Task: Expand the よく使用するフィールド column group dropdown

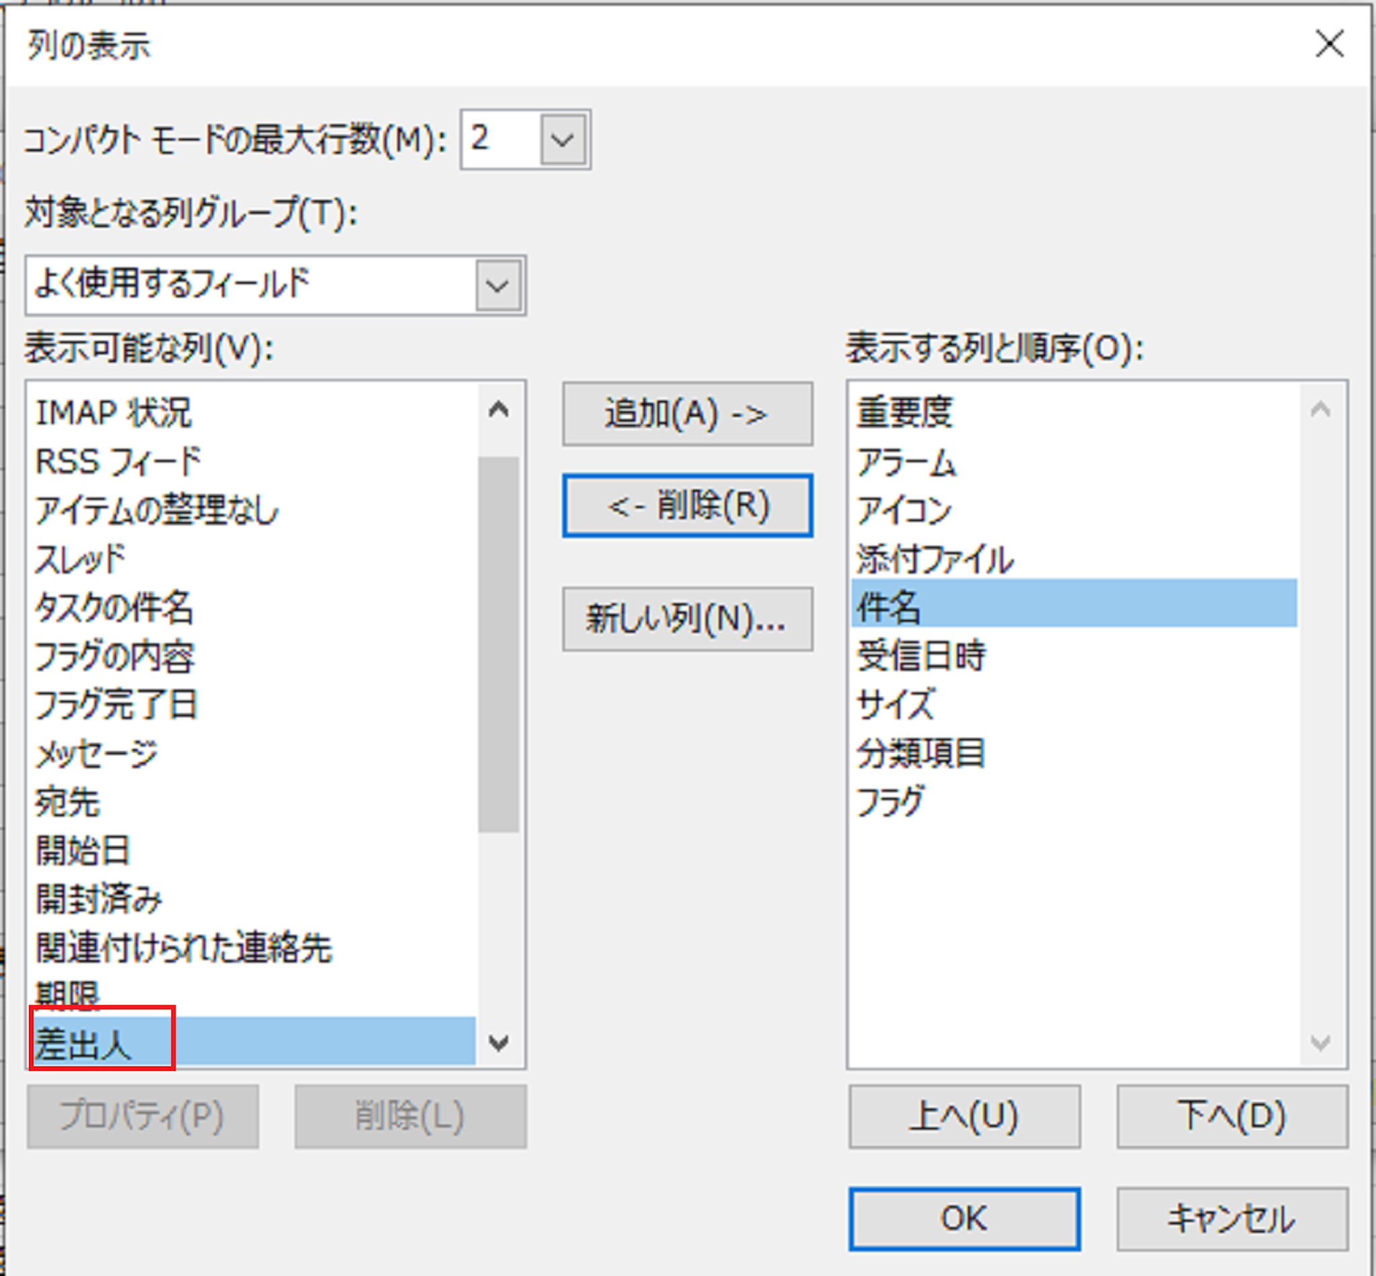Action: coord(498,285)
